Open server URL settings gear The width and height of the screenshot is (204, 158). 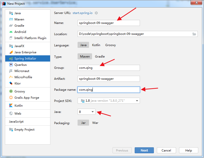pos(96,13)
